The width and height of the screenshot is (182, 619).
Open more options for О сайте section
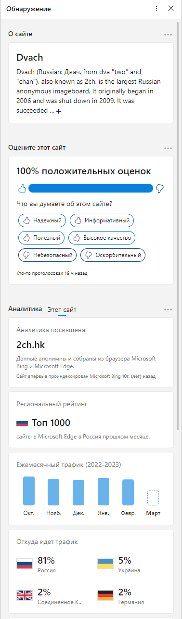[168, 35]
